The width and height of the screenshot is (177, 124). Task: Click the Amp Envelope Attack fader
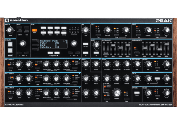point(106,54)
